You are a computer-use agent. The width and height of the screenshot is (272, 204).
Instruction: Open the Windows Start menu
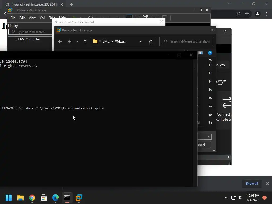point(8,198)
